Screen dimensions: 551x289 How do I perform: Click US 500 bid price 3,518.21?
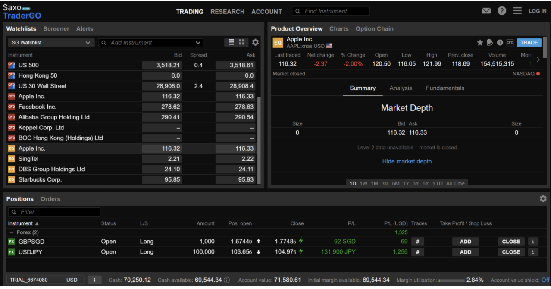tap(162, 65)
